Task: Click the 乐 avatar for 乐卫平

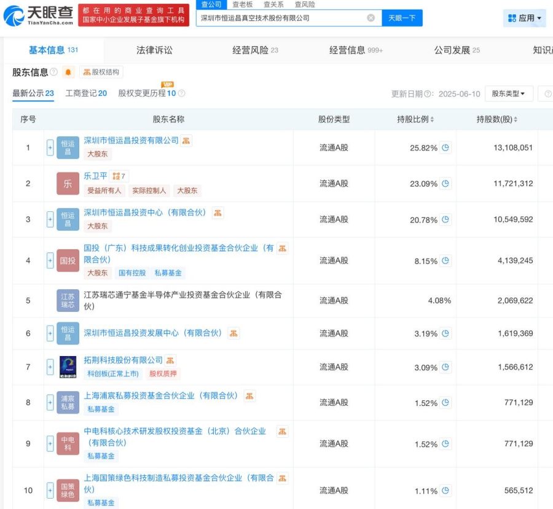Action: point(68,184)
